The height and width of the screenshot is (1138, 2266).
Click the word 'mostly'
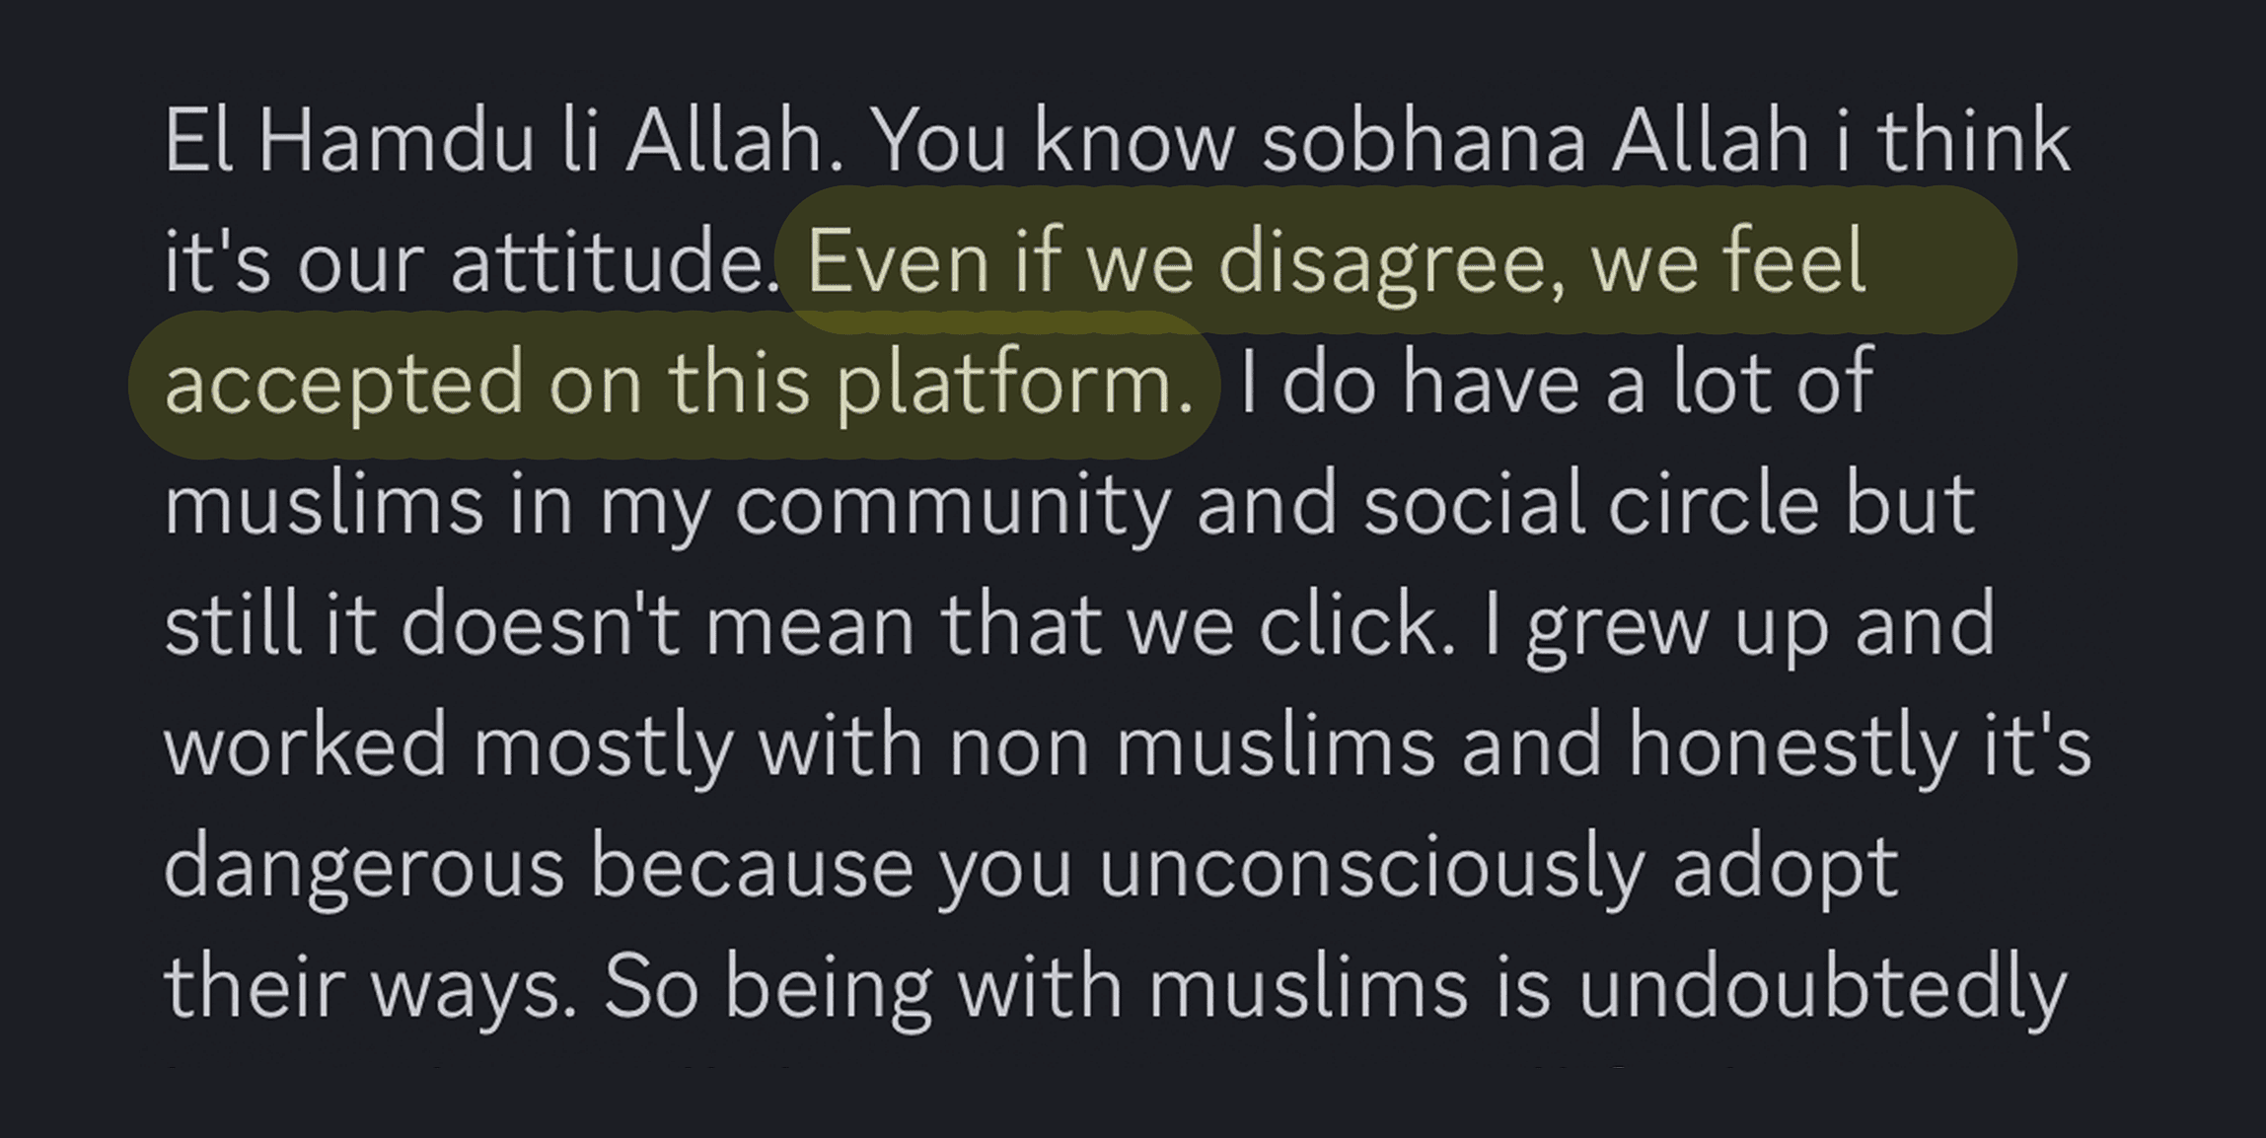coord(603,746)
